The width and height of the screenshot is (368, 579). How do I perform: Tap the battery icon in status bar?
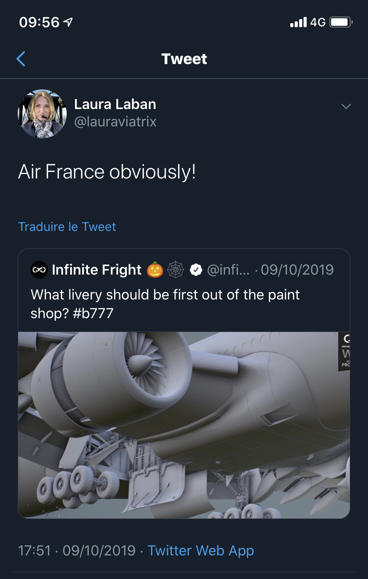pos(341,22)
